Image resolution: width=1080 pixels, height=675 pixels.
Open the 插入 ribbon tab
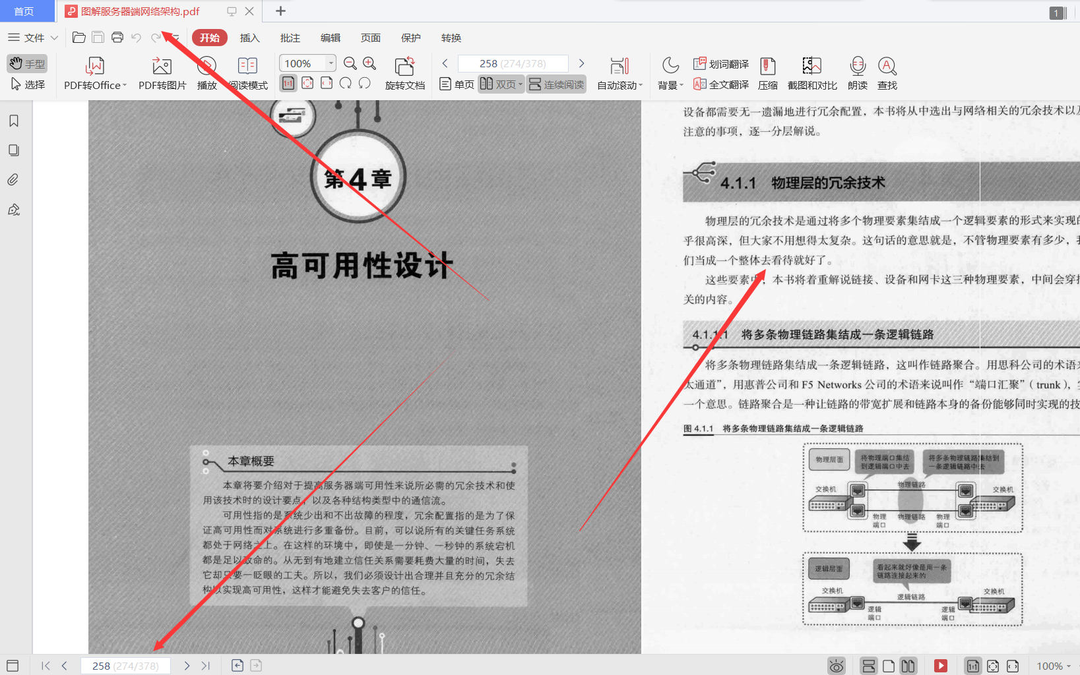coord(250,38)
